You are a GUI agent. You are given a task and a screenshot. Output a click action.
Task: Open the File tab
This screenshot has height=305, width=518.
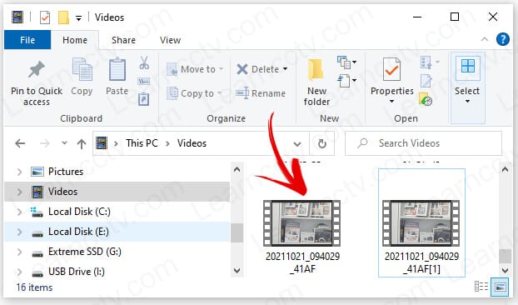[x=27, y=40]
